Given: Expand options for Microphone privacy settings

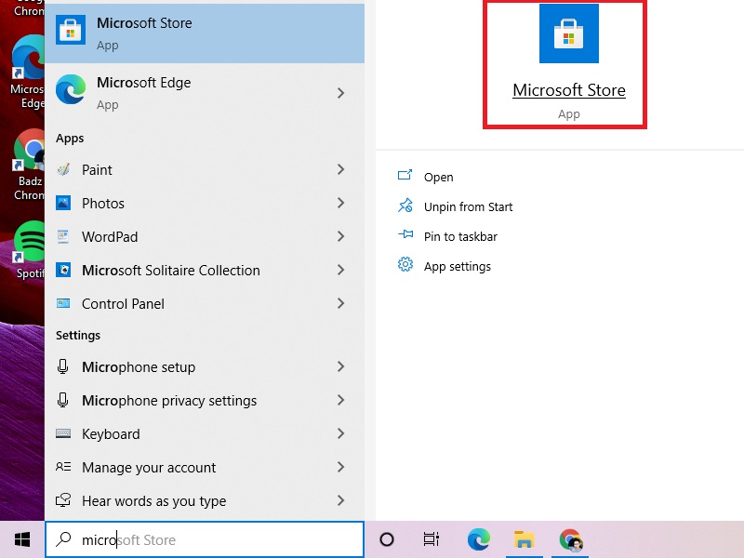Looking at the screenshot, I should click(x=340, y=401).
